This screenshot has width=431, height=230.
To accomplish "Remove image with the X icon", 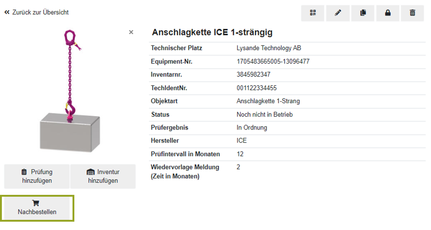I will (x=131, y=32).
